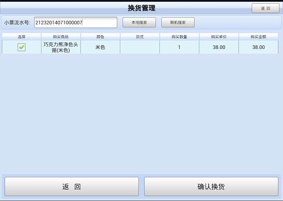This screenshot has width=283, height=201.
Task: Click the large 返回 button at bottom
Action: (x=72, y=187)
